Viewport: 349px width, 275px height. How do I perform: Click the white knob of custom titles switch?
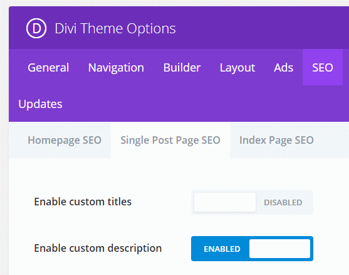coord(225,202)
